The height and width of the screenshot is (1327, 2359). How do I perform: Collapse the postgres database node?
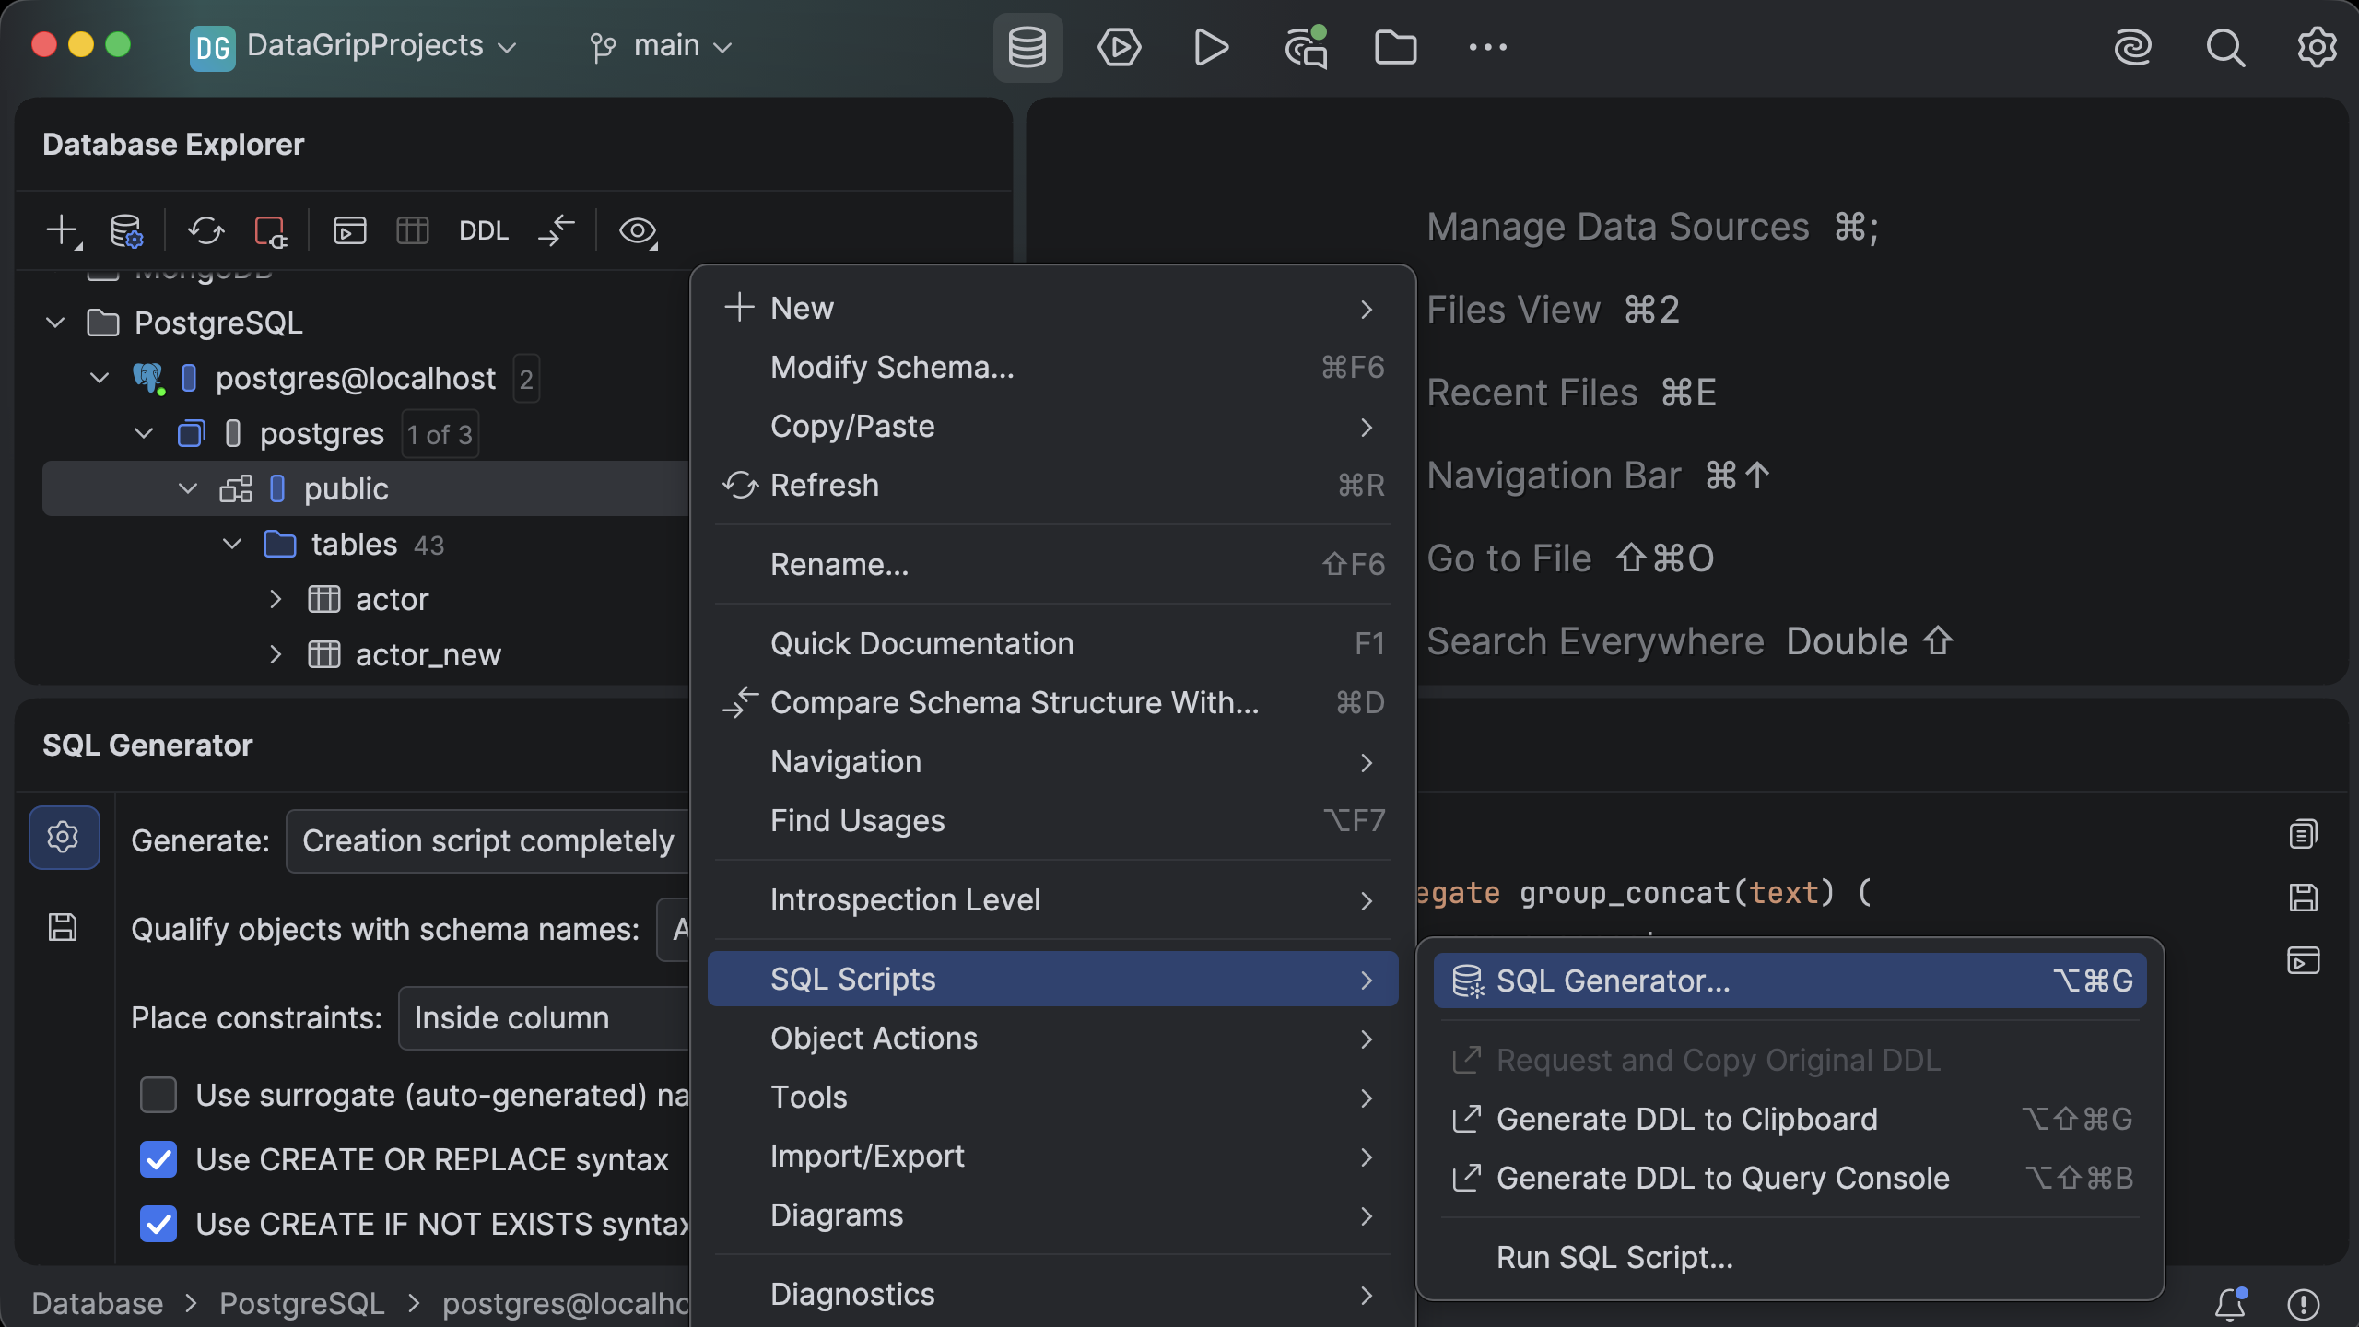[x=144, y=433]
